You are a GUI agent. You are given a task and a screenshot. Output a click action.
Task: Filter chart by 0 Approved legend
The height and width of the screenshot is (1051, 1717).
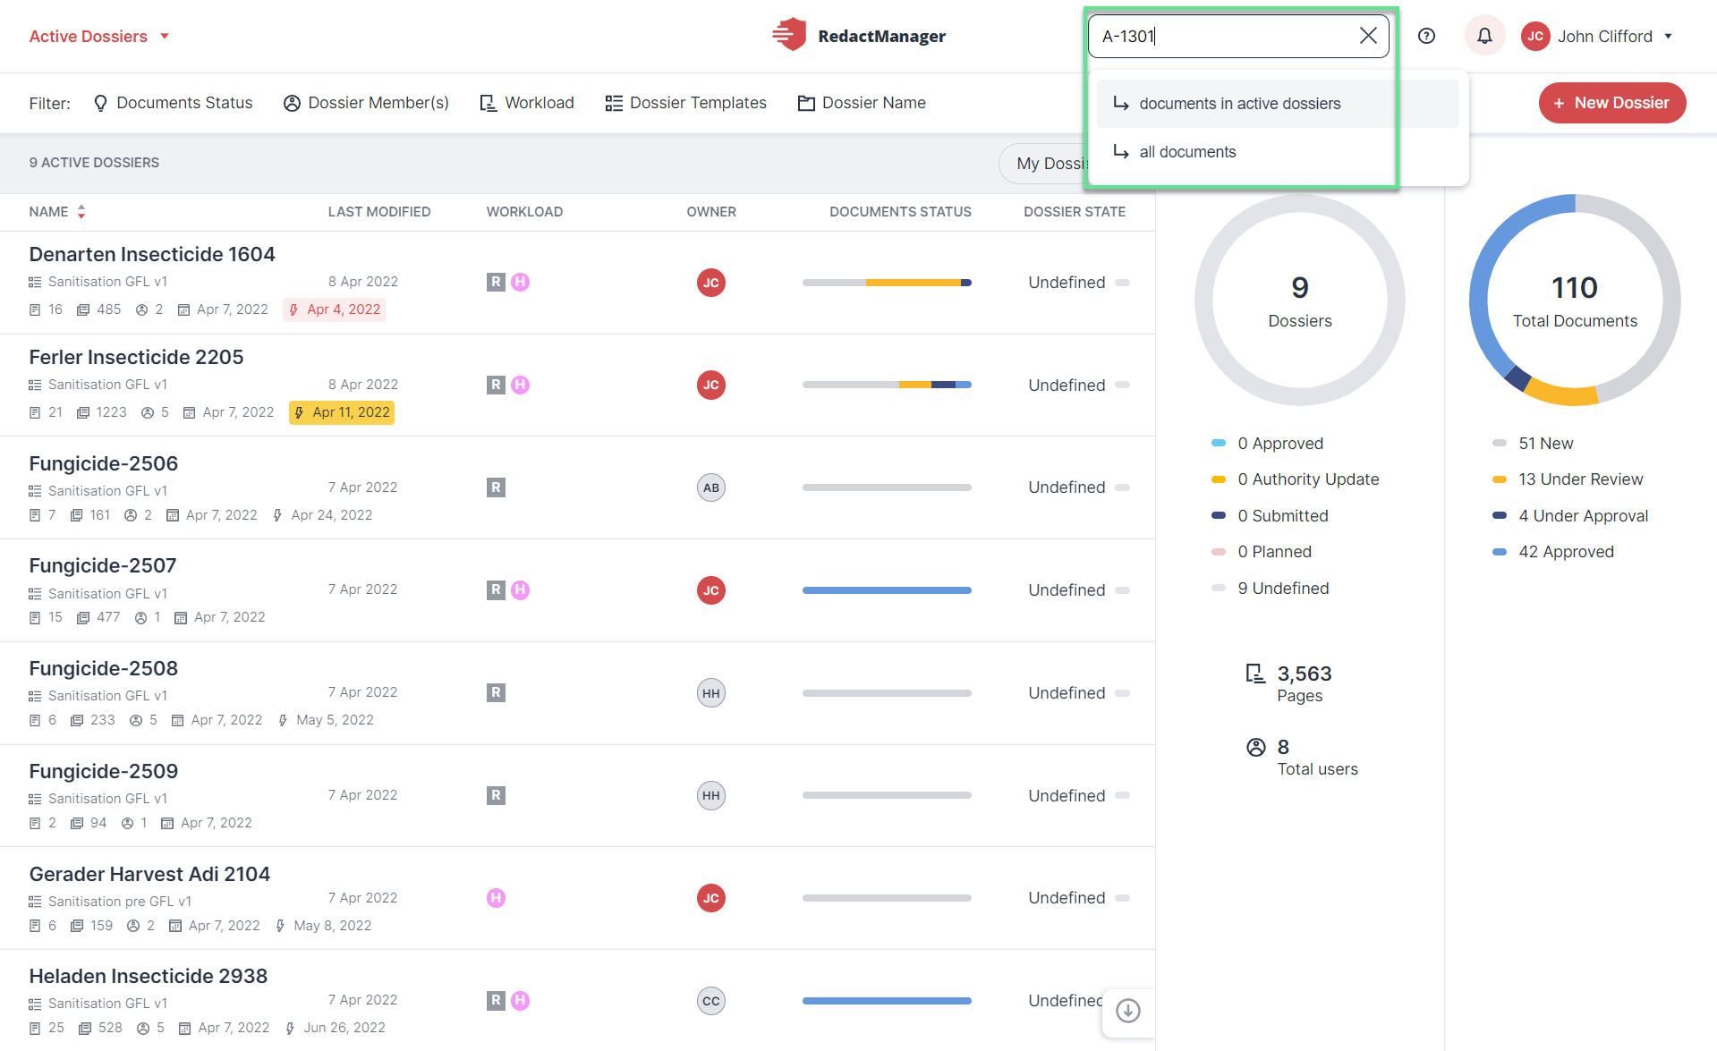[x=1267, y=444]
